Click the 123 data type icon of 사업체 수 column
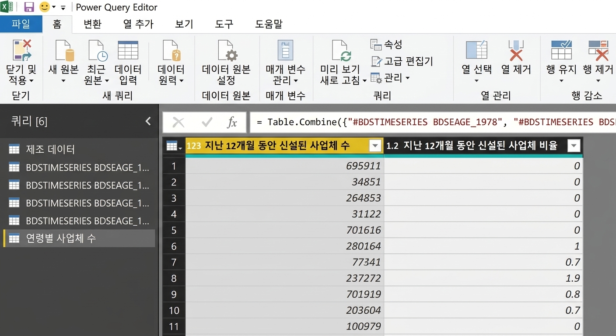This screenshot has height=336, width=616. (194, 146)
